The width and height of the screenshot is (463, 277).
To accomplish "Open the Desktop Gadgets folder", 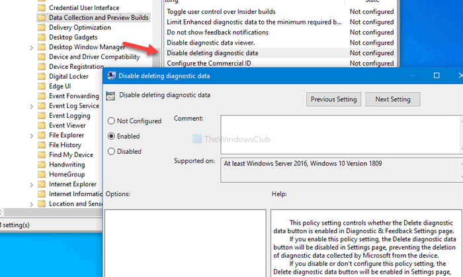I will coord(73,37).
